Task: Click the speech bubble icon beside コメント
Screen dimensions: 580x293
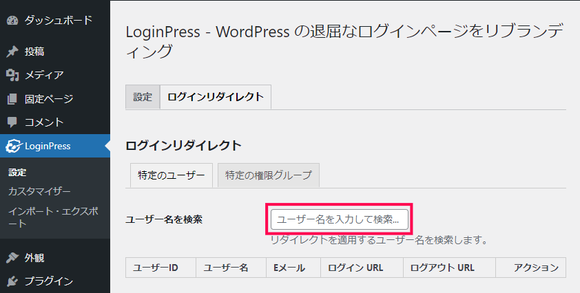Action: pos(12,122)
